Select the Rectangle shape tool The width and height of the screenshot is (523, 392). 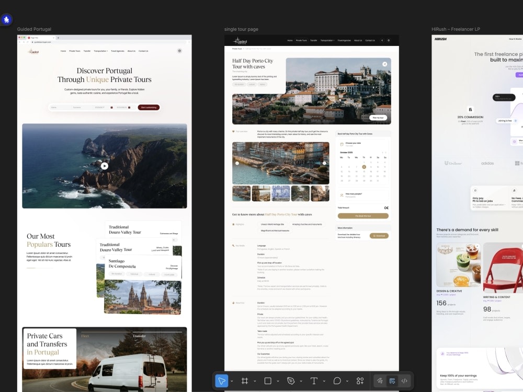(267, 381)
